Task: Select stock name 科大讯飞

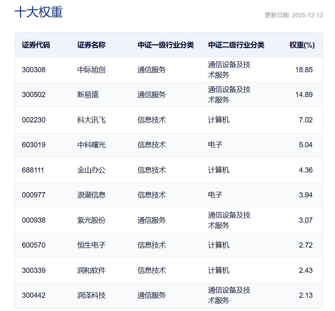Action: pyautogui.click(x=91, y=120)
